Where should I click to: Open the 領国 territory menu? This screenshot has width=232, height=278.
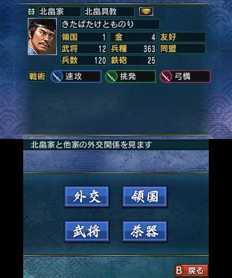click(144, 196)
